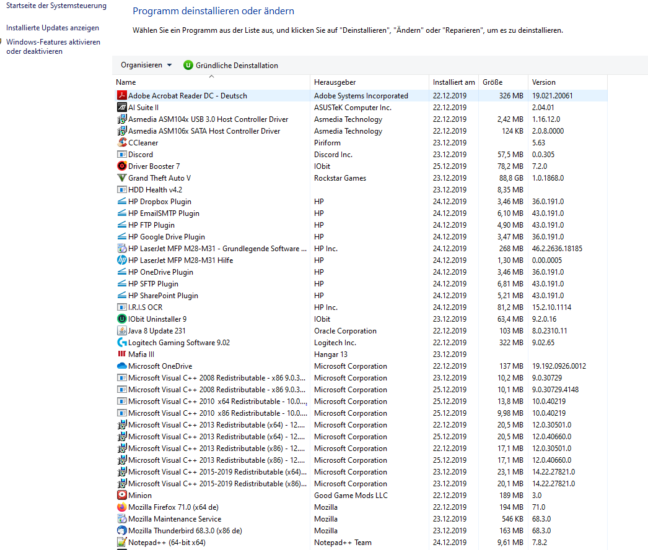Click the HP LaserJet MFP Hilfe icon
This screenshot has width=648, height=550.
coord(121,260)
